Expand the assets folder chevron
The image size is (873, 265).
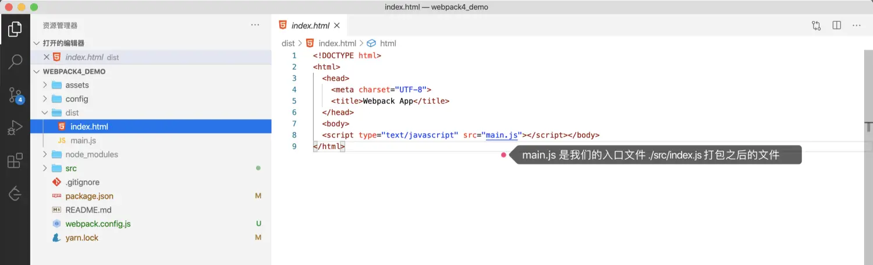45,85
